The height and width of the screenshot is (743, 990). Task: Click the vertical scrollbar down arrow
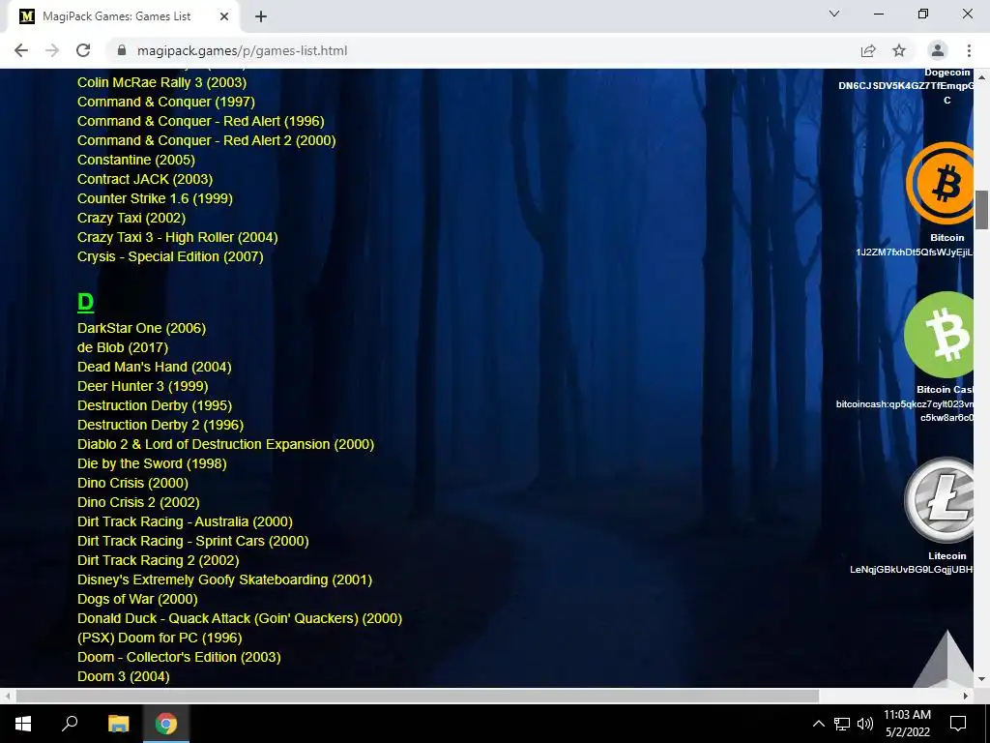coord(981,680)
